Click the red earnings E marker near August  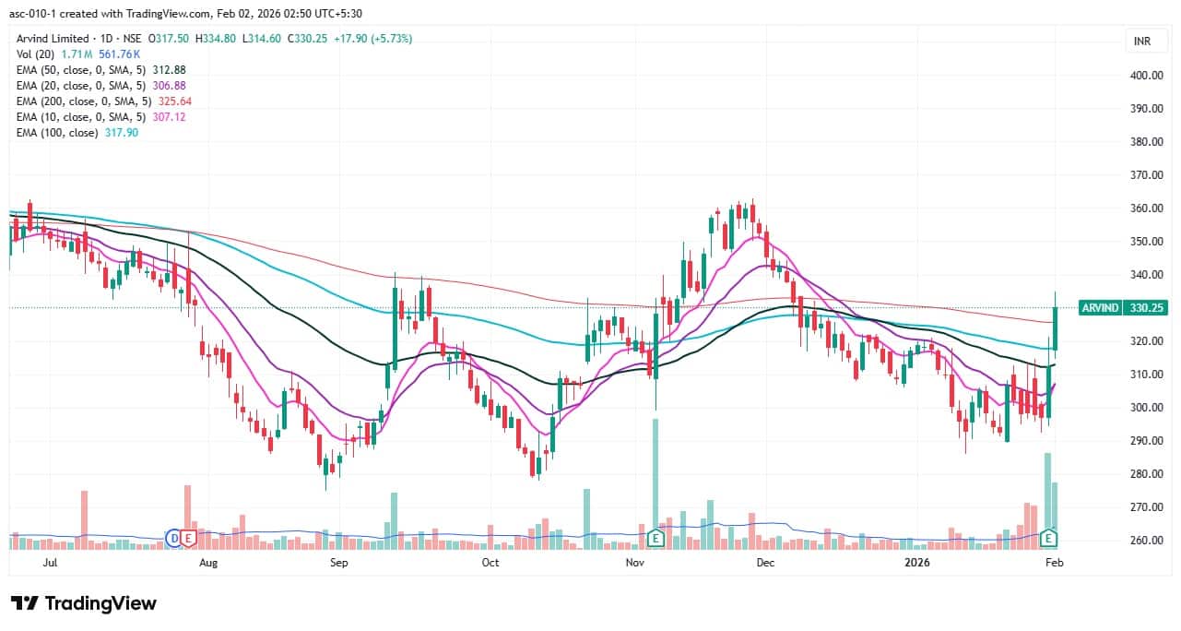[x=188, y=537]
